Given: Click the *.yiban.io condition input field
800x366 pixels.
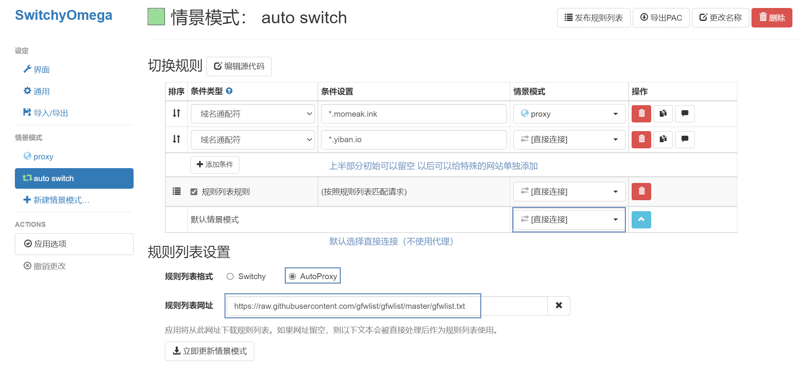Looking at the screenshot, I should (x=414, y=140).
